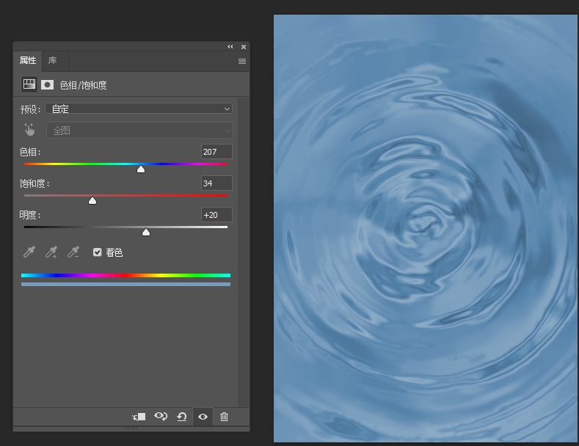The image size is (579, 446).
Task: Select the eyedropper tool
Action: (29, 252)
